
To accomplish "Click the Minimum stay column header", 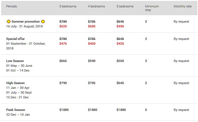I will [x=152, y=8].
